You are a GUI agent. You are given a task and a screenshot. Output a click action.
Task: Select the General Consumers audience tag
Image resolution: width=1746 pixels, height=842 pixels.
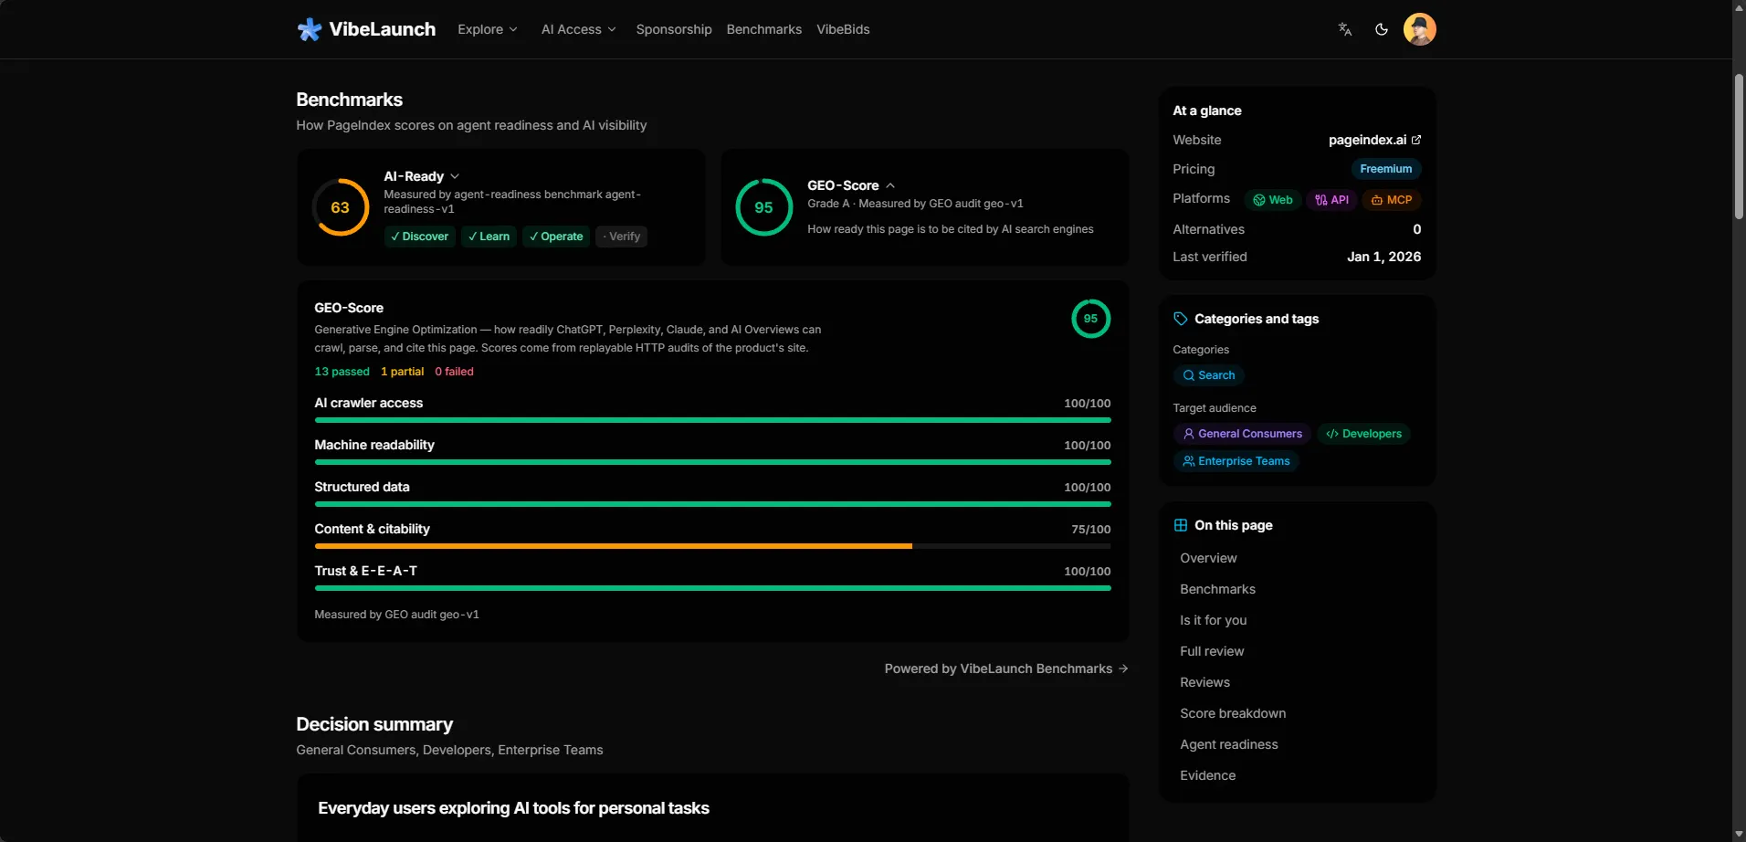1242,434
